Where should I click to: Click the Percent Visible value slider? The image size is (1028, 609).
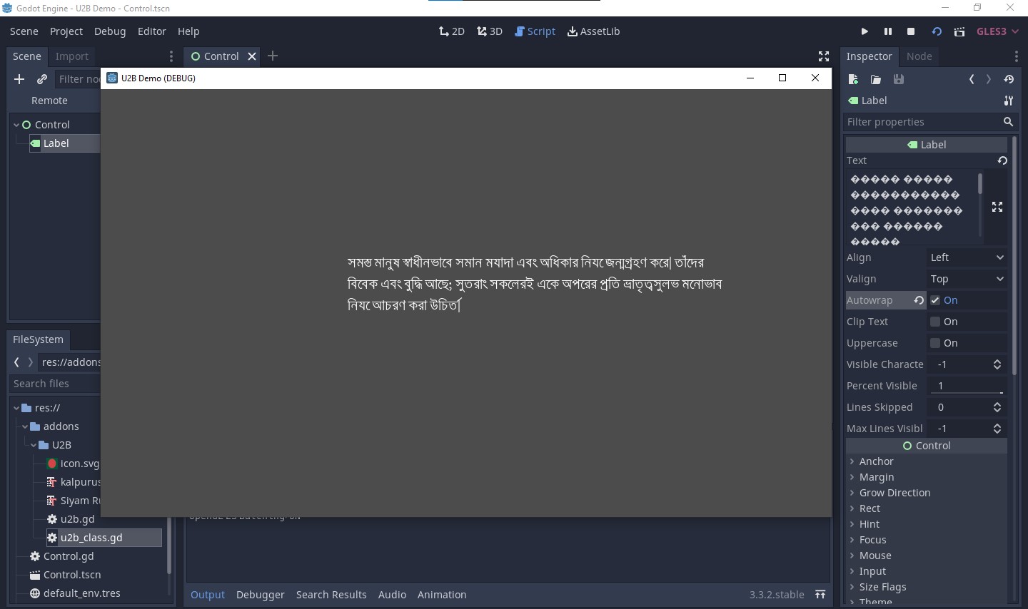(x=967, y=386)
